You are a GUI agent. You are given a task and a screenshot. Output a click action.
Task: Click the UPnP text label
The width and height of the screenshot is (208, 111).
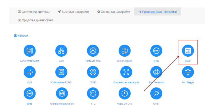[156, 104]
